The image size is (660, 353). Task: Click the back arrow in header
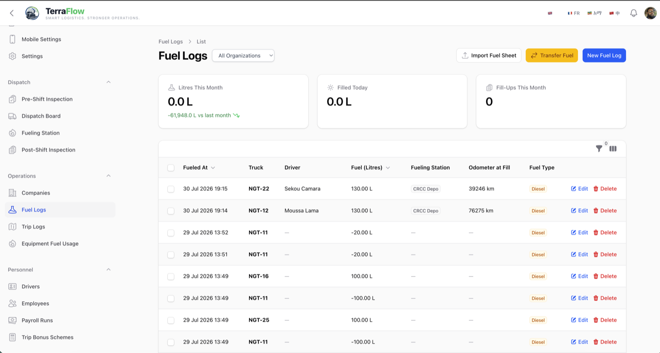coord(12,13)
